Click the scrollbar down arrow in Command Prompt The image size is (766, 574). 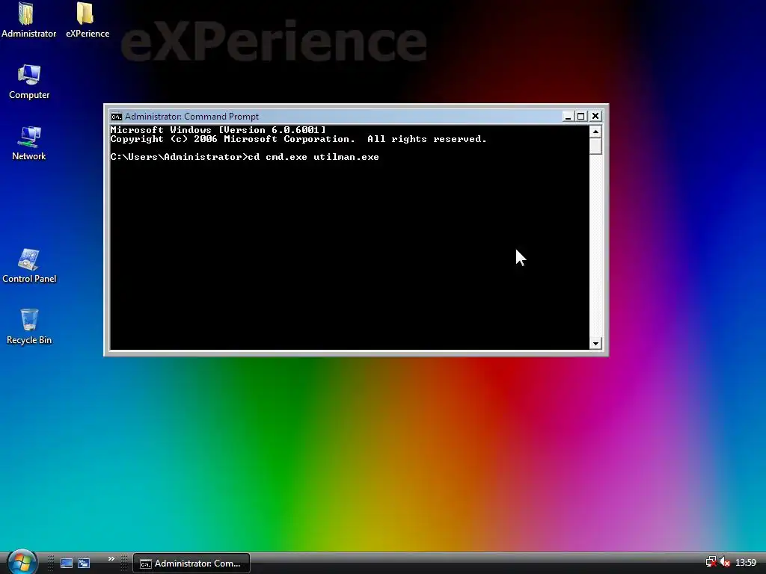point(595,344)
